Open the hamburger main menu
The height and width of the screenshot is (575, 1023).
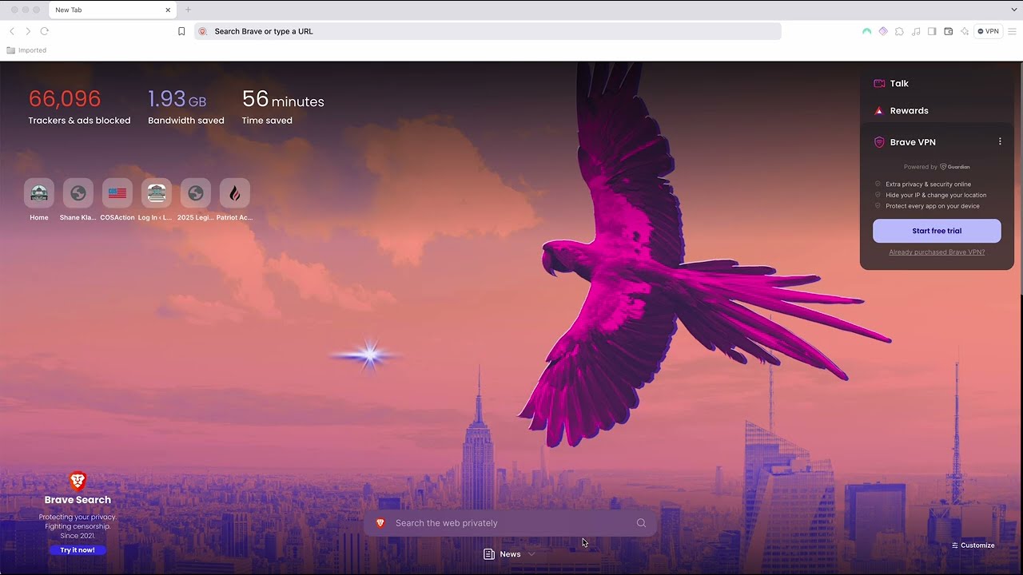pyautogui.click(x=1012, y=31)
